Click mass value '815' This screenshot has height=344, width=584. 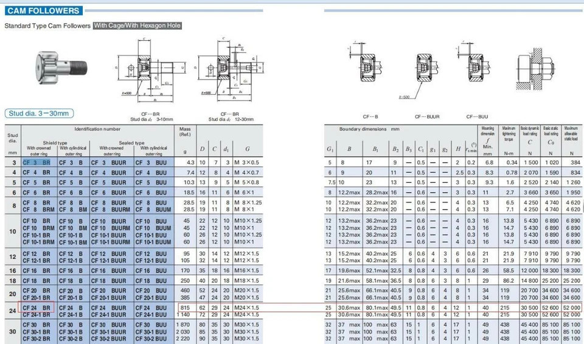(185, 308)
